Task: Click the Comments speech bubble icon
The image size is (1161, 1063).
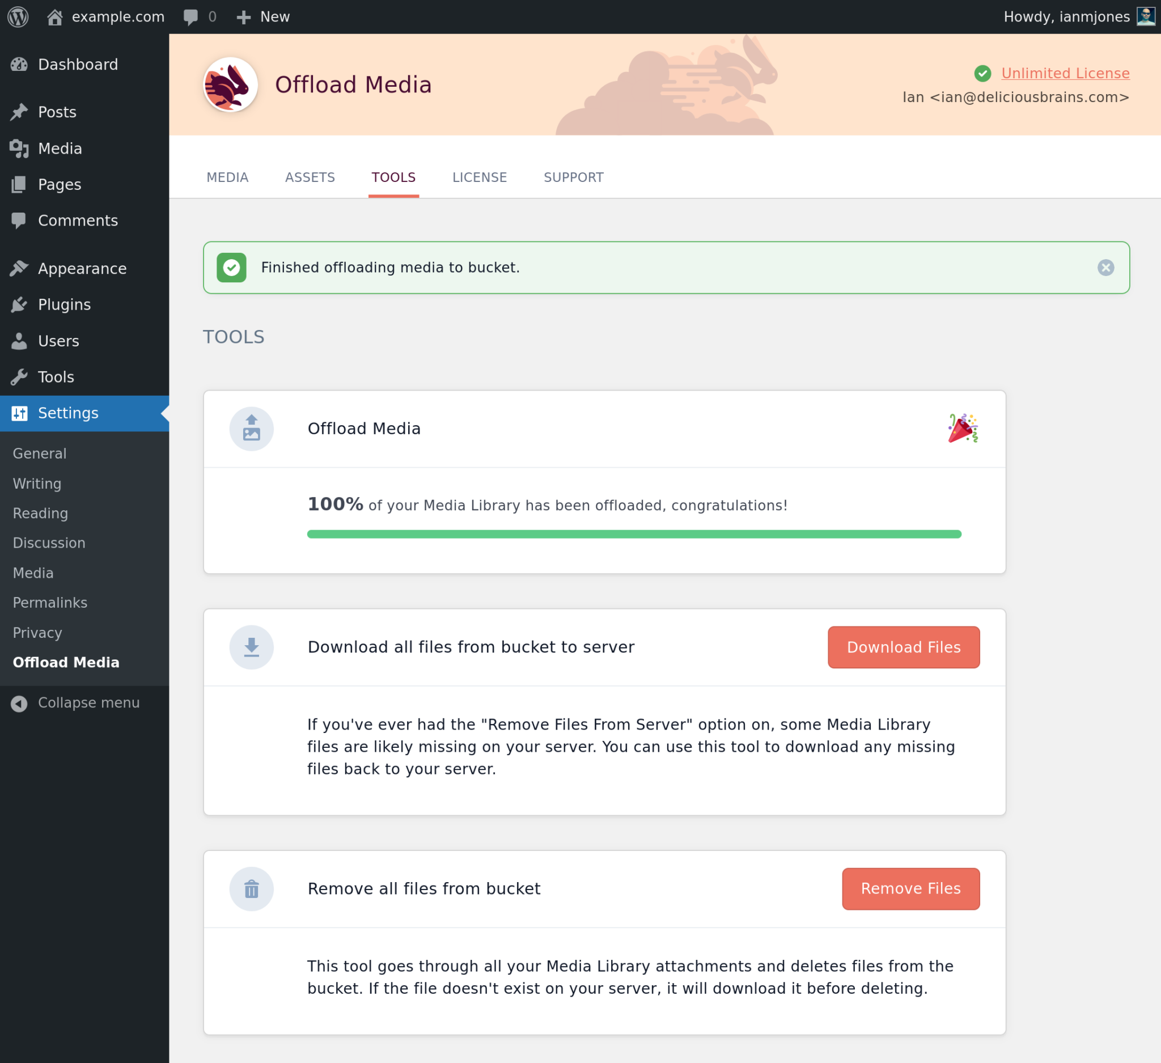Action: [19, 220]
